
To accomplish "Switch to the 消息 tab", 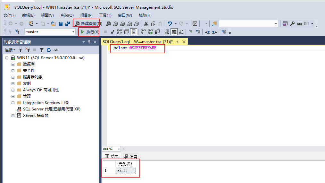I will coord(130,156).
